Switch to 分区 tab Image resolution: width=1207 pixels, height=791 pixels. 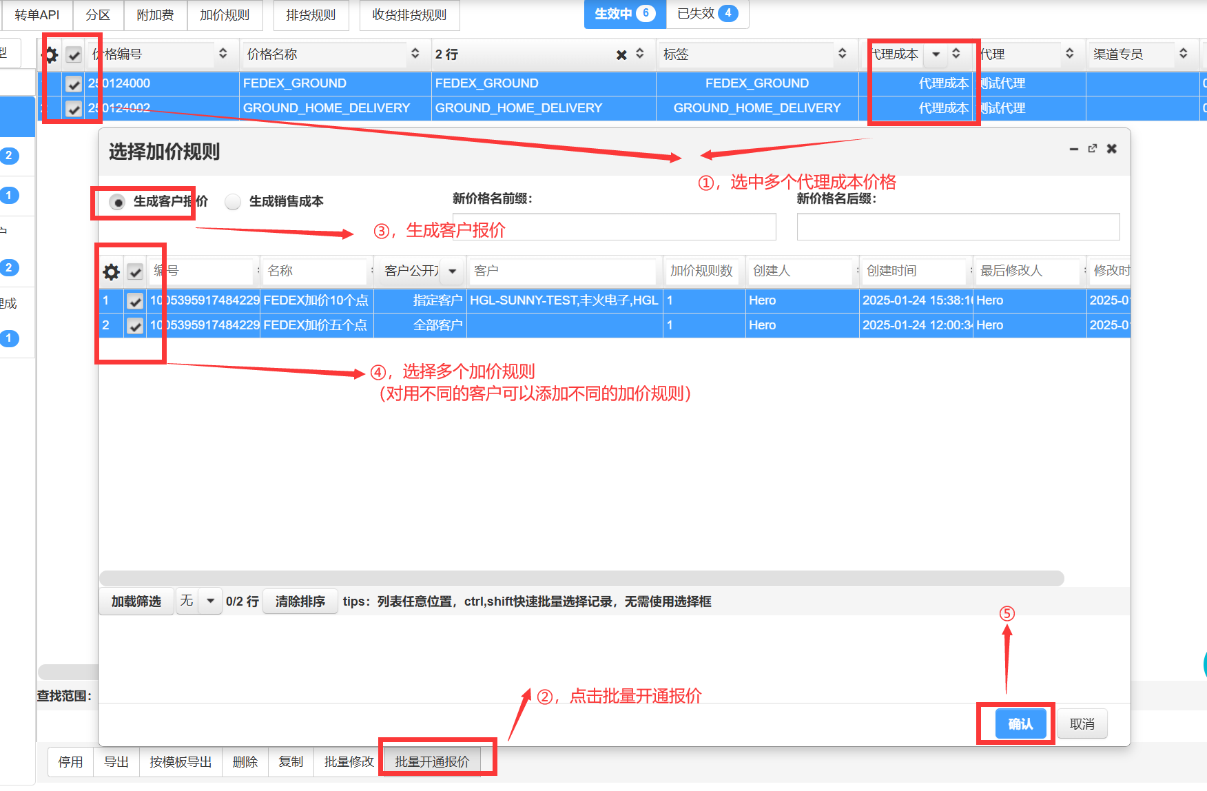tap(98, 14)
